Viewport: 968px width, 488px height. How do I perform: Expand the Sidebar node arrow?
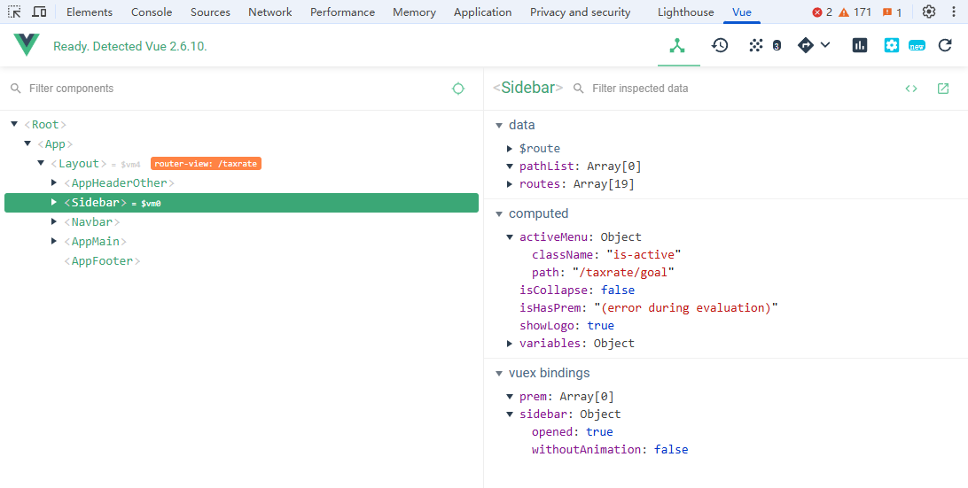[x=54, y=202]
